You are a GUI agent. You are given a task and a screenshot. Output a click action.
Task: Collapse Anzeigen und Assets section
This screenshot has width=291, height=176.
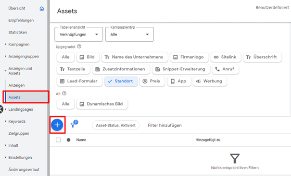click(x=6, y=70)
